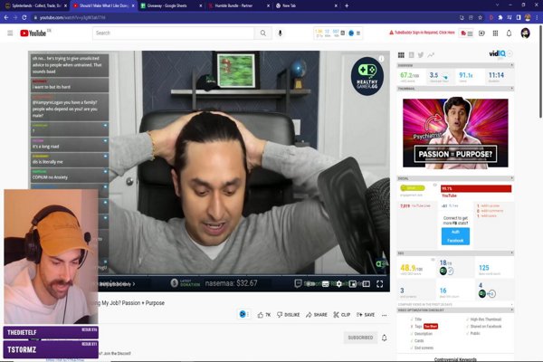Click the vidIQ blue icon beside like button

[x=243, y=314]
